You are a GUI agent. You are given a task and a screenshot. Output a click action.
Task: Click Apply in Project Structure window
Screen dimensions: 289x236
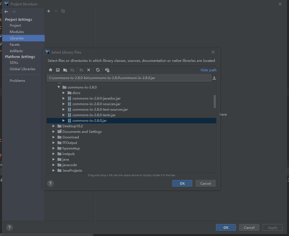pos(273,227)
